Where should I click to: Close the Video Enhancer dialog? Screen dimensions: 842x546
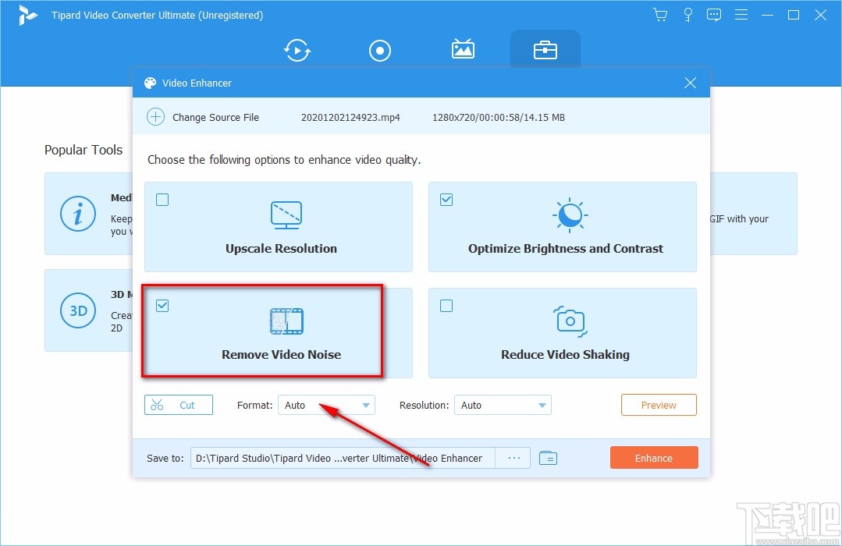click(x=690, y=83)
